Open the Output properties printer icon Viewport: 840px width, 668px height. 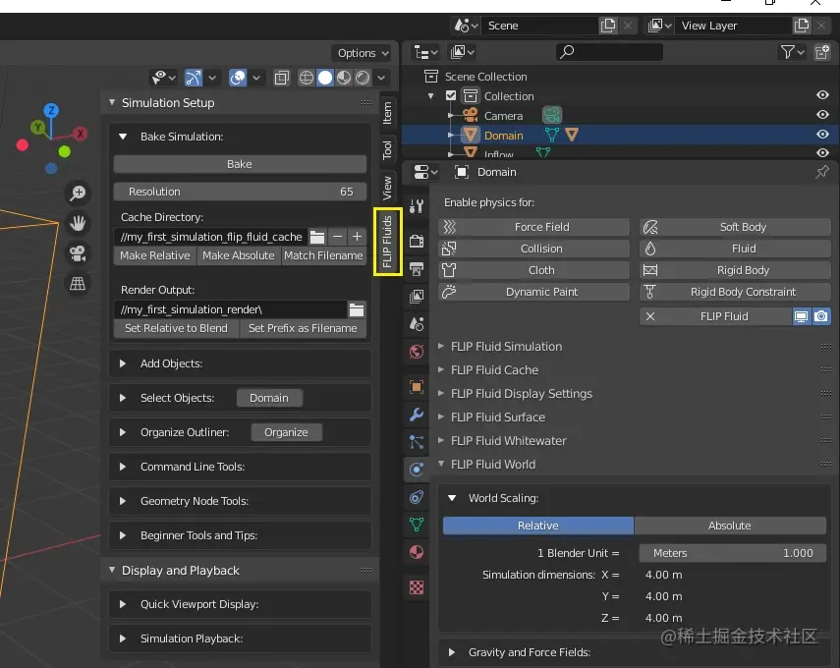coord(417,268)
